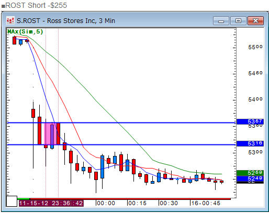This screenshot has width=269, height=213.
Task: Click the ROST Short -$255 caption text
Action: coord(36,5)
